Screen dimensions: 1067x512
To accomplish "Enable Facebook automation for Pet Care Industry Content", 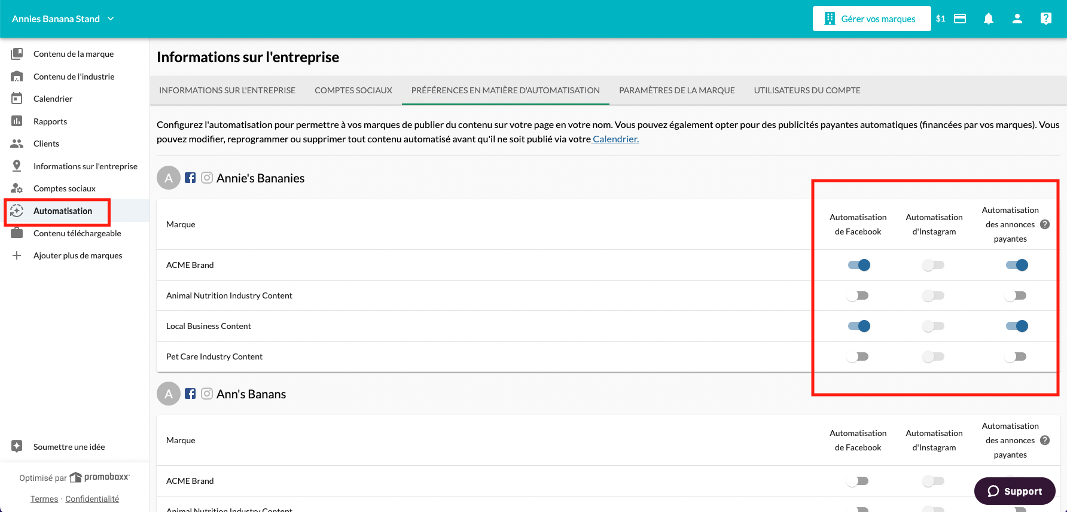I will tap(858, 356).
